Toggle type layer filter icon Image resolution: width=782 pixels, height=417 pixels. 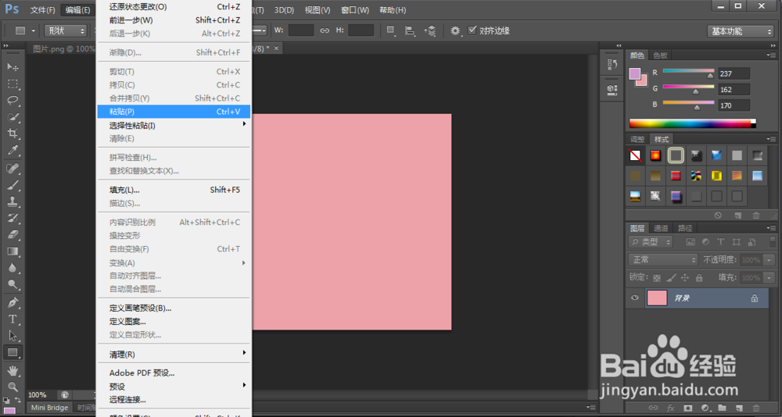[x=721, y=242]
